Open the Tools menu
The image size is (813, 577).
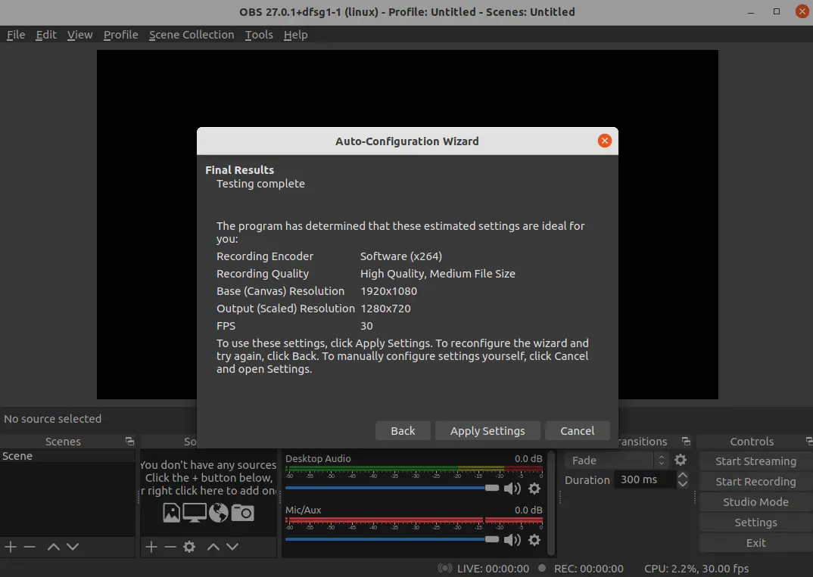point(259,35)
